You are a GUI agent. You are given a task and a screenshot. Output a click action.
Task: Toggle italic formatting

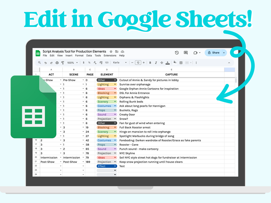point(156,63)
